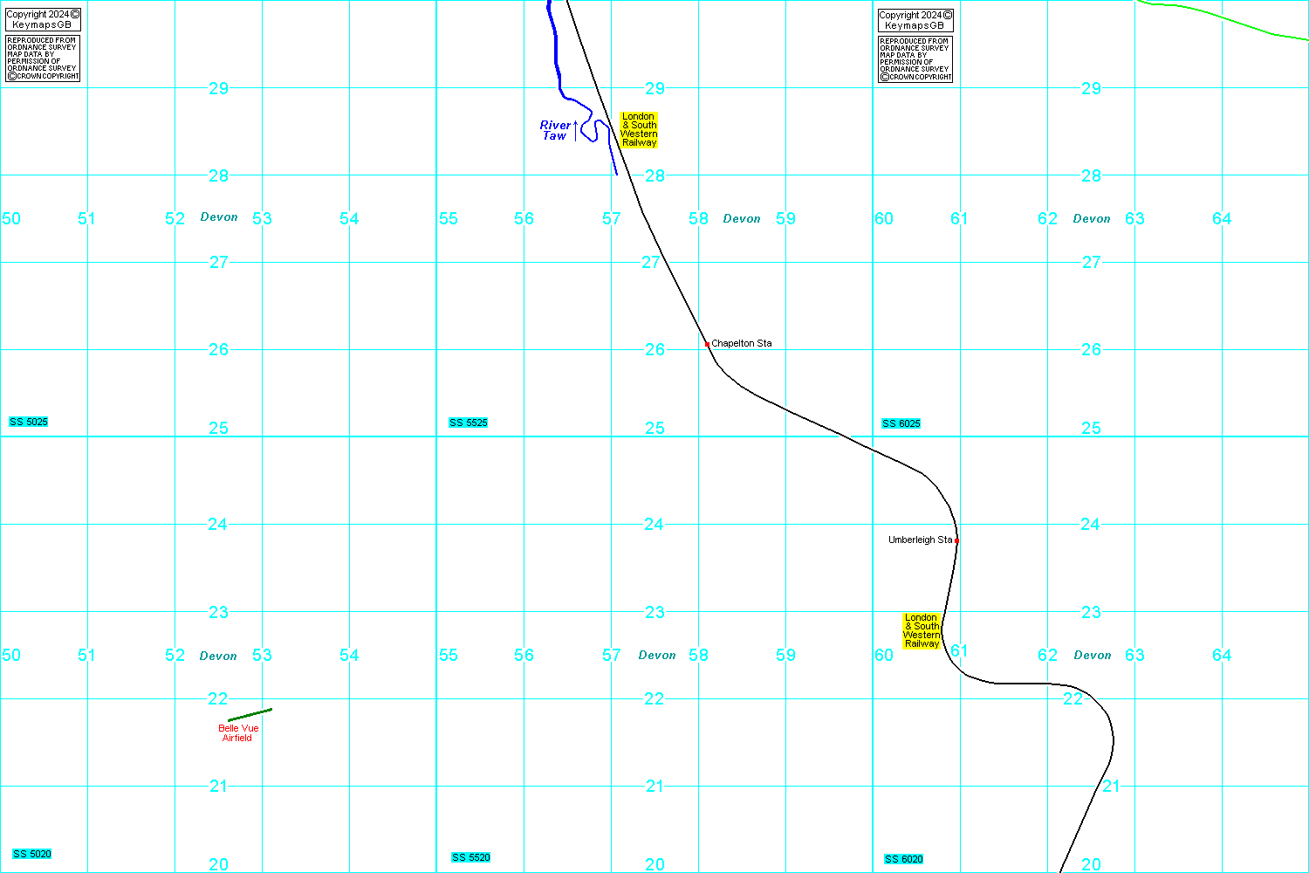The height and width of the screenshot is (873, 1309).
Task: Select the Umberleigh Sta text label
Action: 920,540
